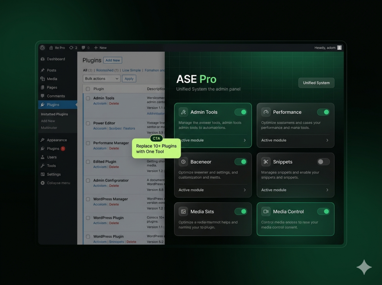
Task: Click the Media Control camera icon
Action: click(x=266, y=212)
